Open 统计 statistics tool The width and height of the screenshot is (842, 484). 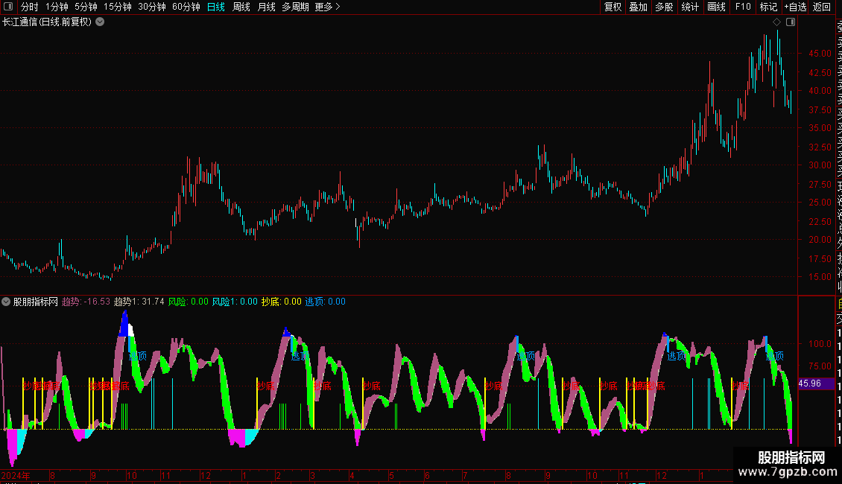coord(690,7)
